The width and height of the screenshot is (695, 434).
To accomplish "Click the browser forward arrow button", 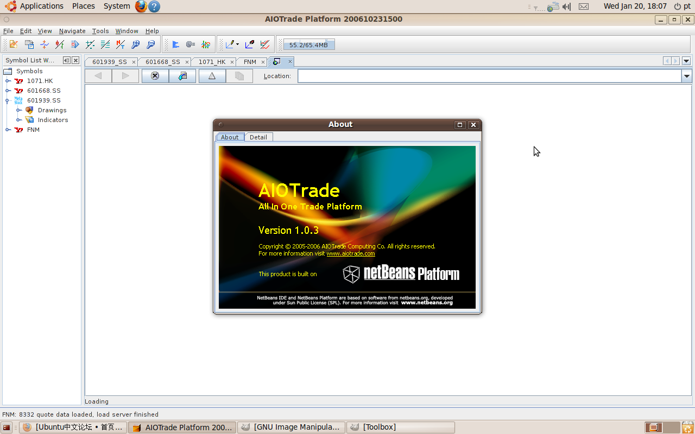I will [x=125, y=76].
